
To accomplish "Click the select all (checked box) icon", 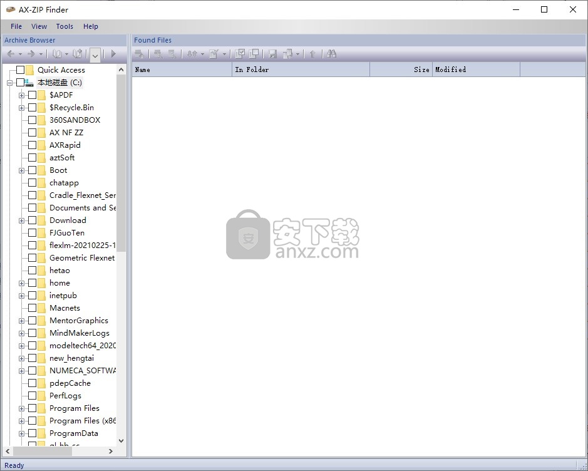I will coord(240,54).
